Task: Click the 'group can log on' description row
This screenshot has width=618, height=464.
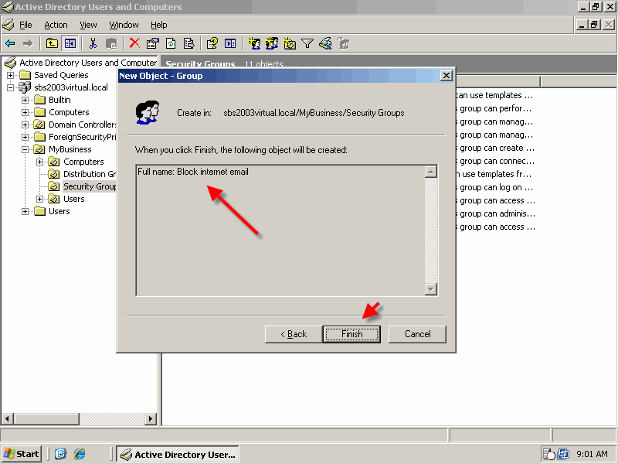Action: pos(495,187)
